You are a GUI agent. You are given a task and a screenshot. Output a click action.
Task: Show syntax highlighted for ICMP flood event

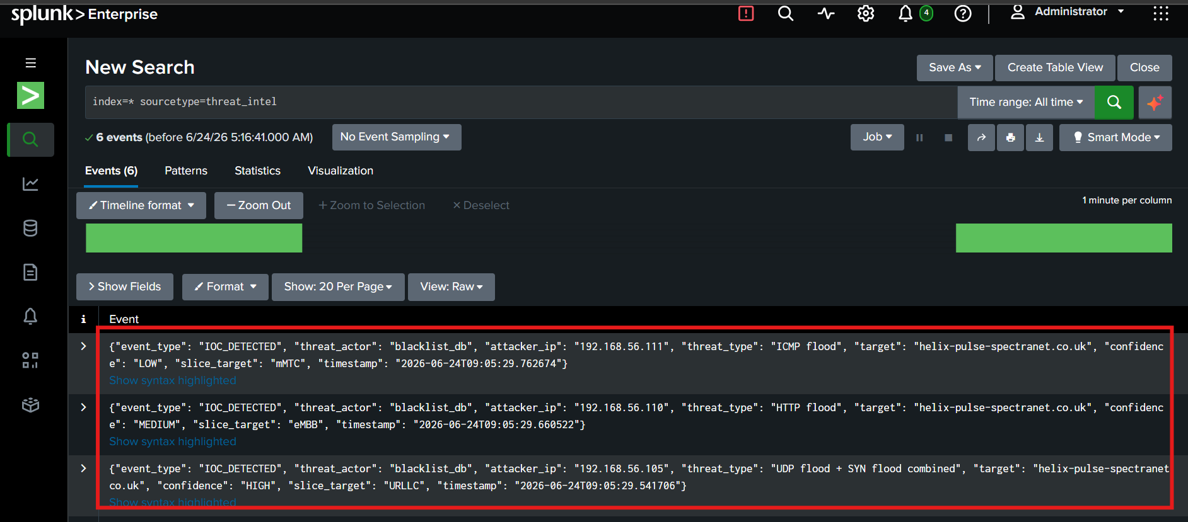[173, 380]
